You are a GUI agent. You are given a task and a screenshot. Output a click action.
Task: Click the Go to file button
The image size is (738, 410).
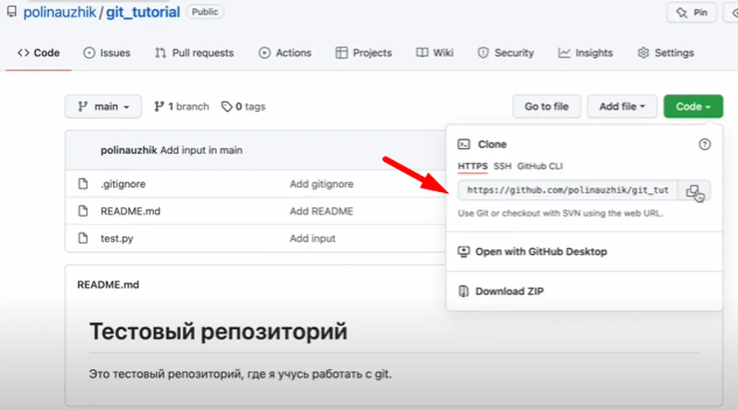[x=546, y=106]
